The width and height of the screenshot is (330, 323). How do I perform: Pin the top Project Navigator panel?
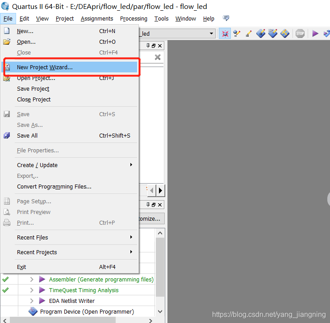pyautogui.click(x=148, y=46)
